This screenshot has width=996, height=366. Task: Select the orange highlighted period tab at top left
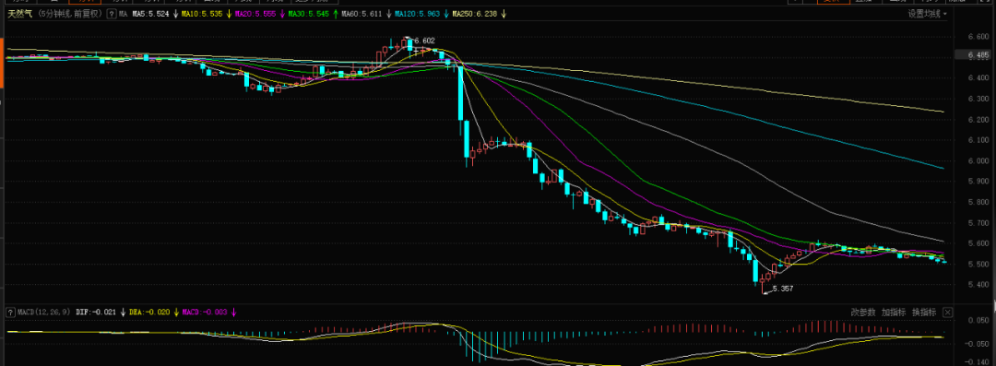(x=85, y=2)
